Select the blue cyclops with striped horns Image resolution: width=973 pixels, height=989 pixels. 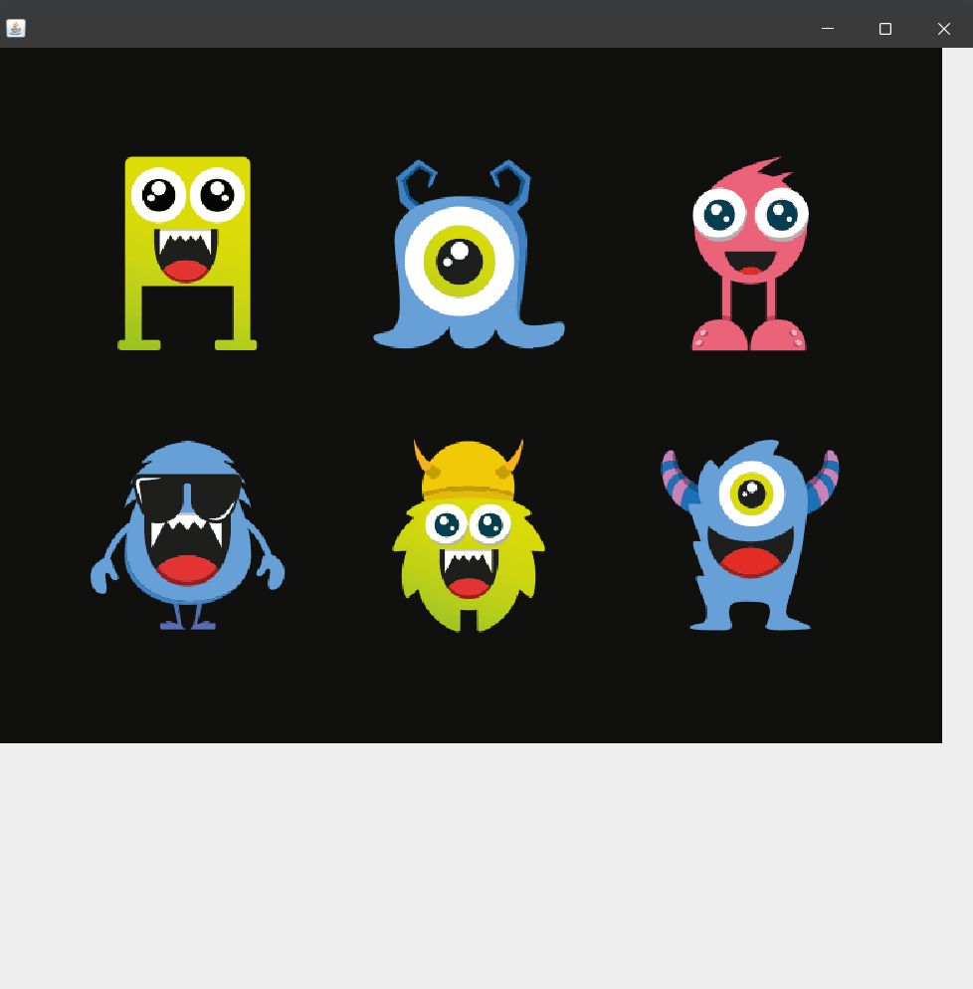coord(750,535)
